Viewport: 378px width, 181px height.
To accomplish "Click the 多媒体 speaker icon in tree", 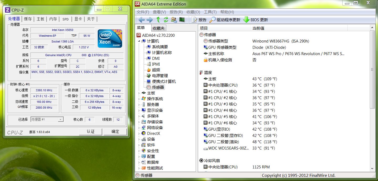I will (x=143, y=116).
